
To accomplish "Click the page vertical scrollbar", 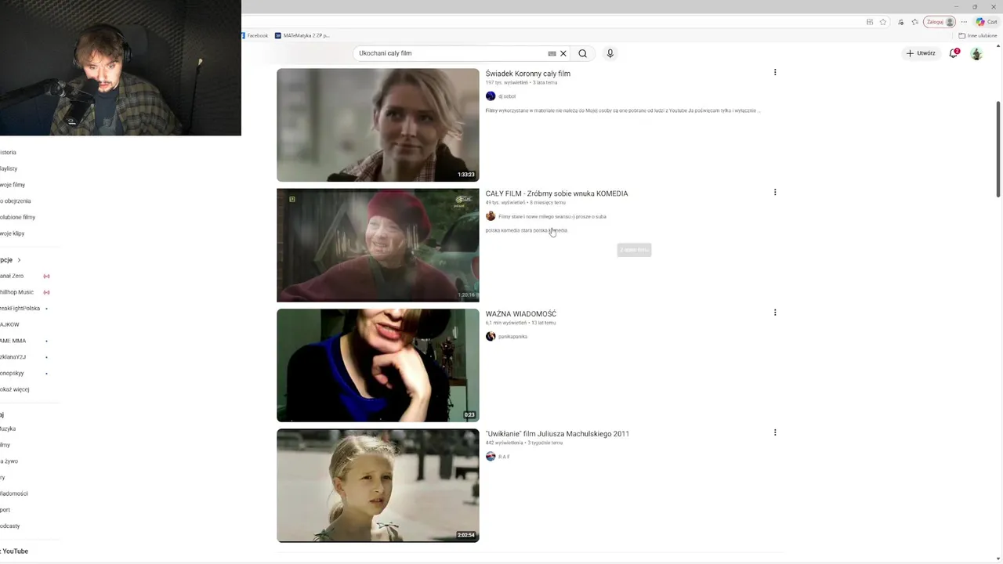I will pos(998,149).
